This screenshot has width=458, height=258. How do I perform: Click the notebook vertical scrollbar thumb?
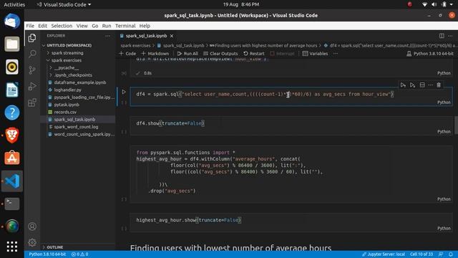(456, 125)
